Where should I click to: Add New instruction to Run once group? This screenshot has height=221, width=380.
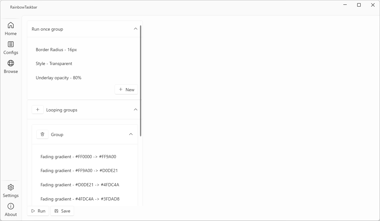coord(126,89)
